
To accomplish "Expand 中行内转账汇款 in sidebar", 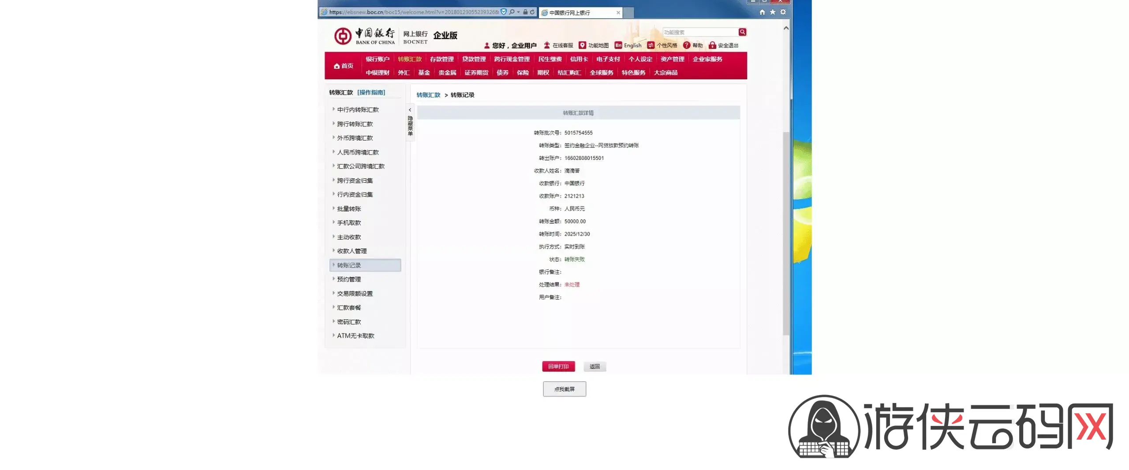I will (358, 110).
